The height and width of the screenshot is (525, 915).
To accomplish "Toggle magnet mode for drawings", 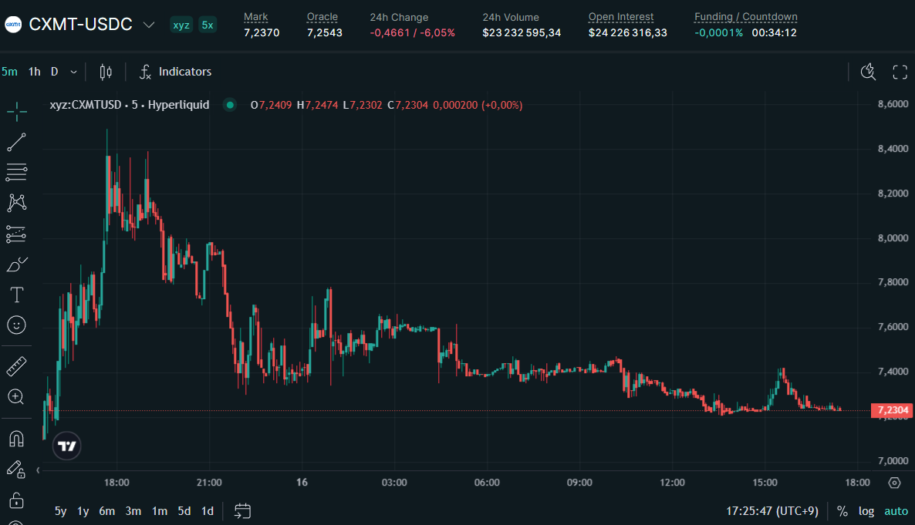I will pos(16,439).
